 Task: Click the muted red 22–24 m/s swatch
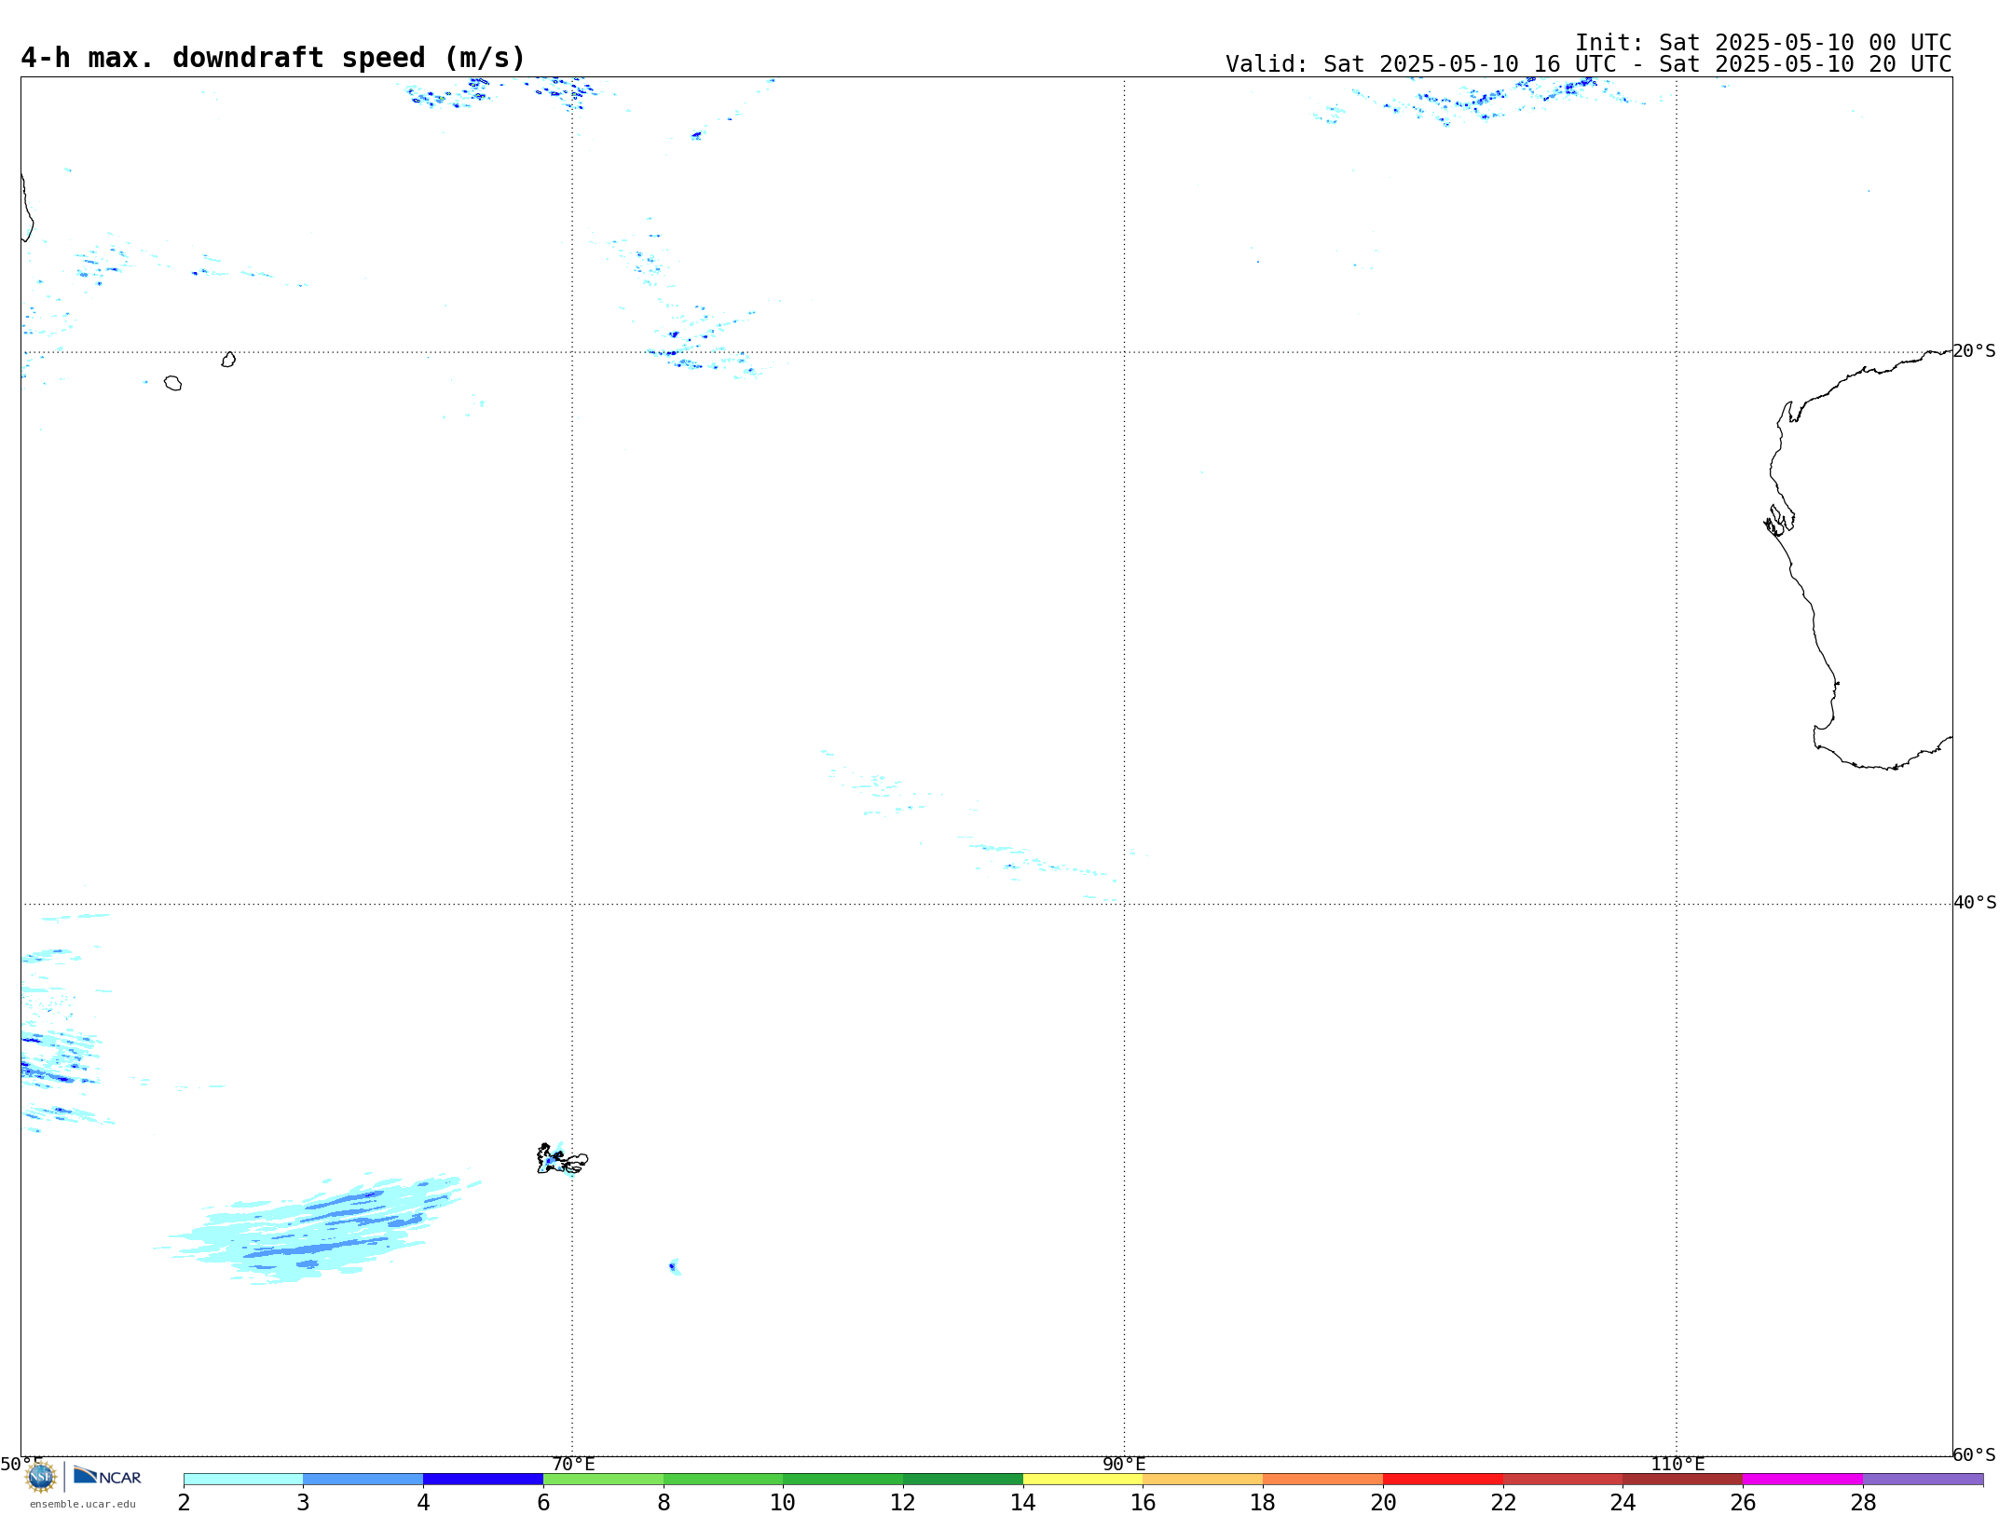(x=1563, y=1480)
